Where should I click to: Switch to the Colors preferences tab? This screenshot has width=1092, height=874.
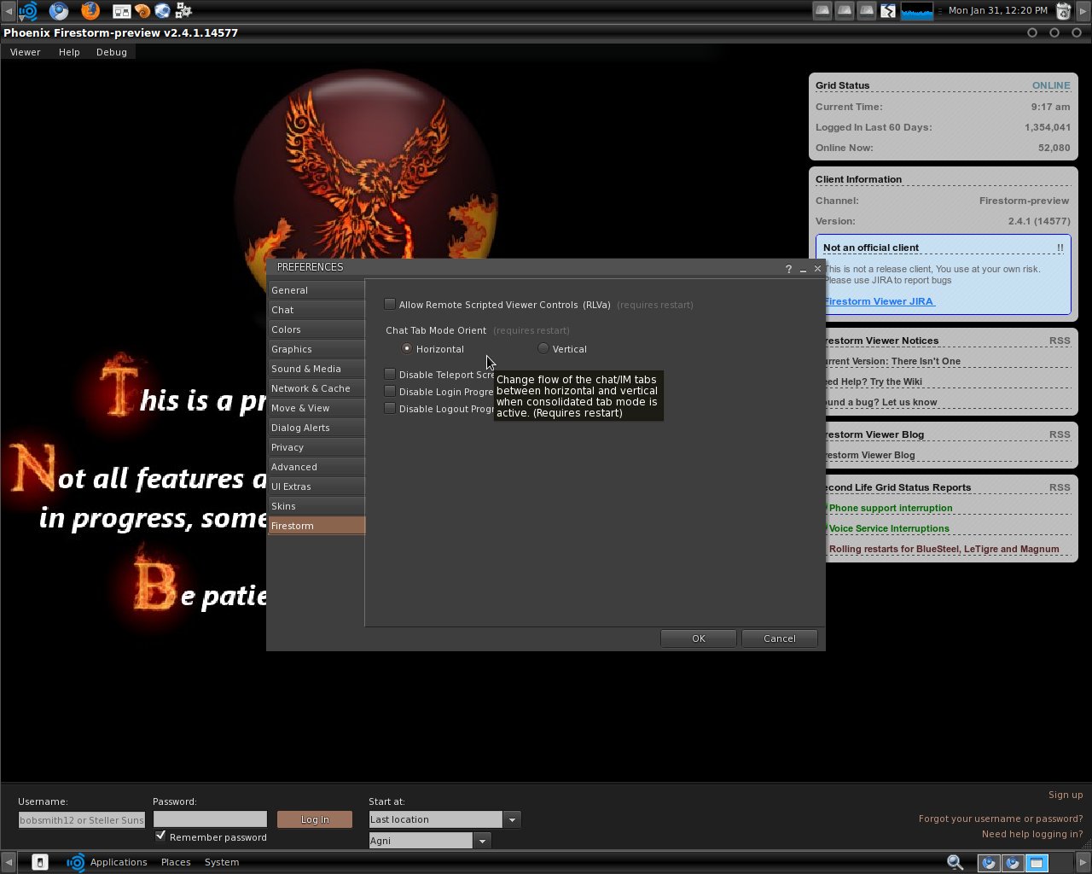tap(317, 329)
